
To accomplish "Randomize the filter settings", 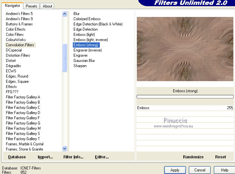I will (x=193, y=157).
